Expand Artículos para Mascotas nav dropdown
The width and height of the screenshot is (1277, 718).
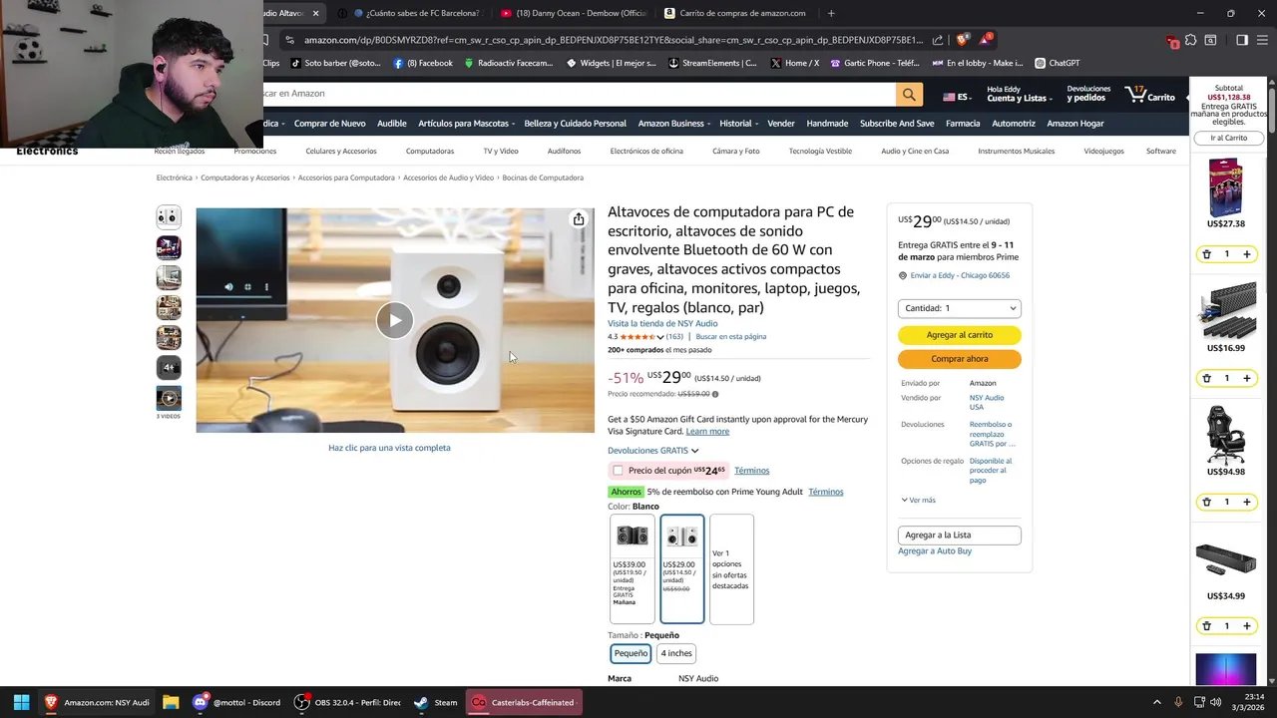tap(466, 124)
